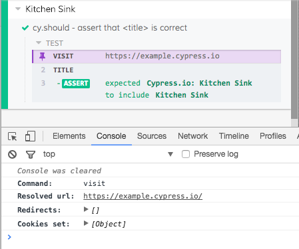Click the row number 3 beside ASSERT
Image resolution: width=299 pixels, height=249 pixels.
(43, 83)
